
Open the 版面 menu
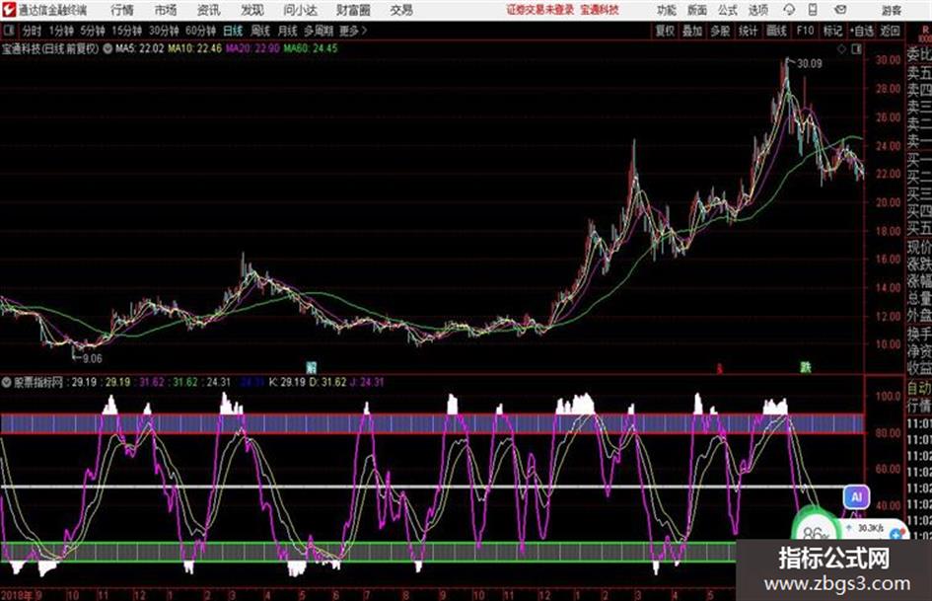tap(696, 10)
